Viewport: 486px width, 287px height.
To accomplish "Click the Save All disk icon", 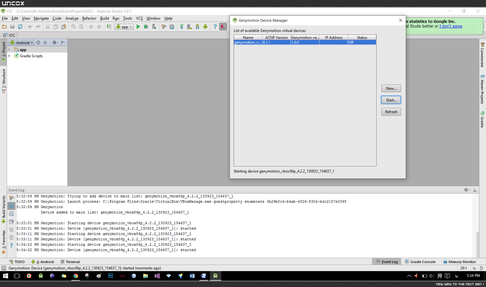I will (12, 27).
